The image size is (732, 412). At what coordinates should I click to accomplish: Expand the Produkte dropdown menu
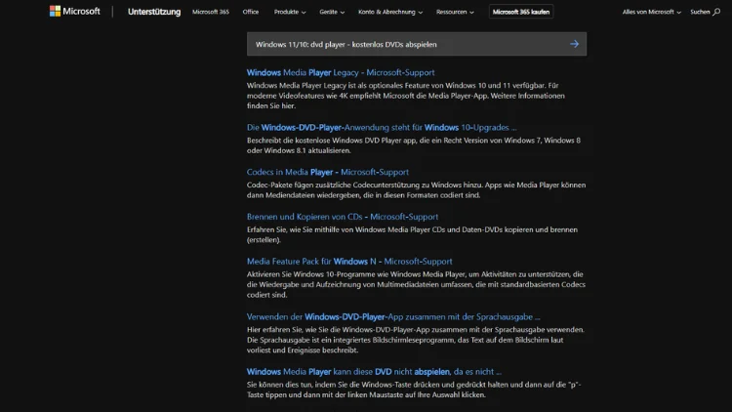pos(290,12)
